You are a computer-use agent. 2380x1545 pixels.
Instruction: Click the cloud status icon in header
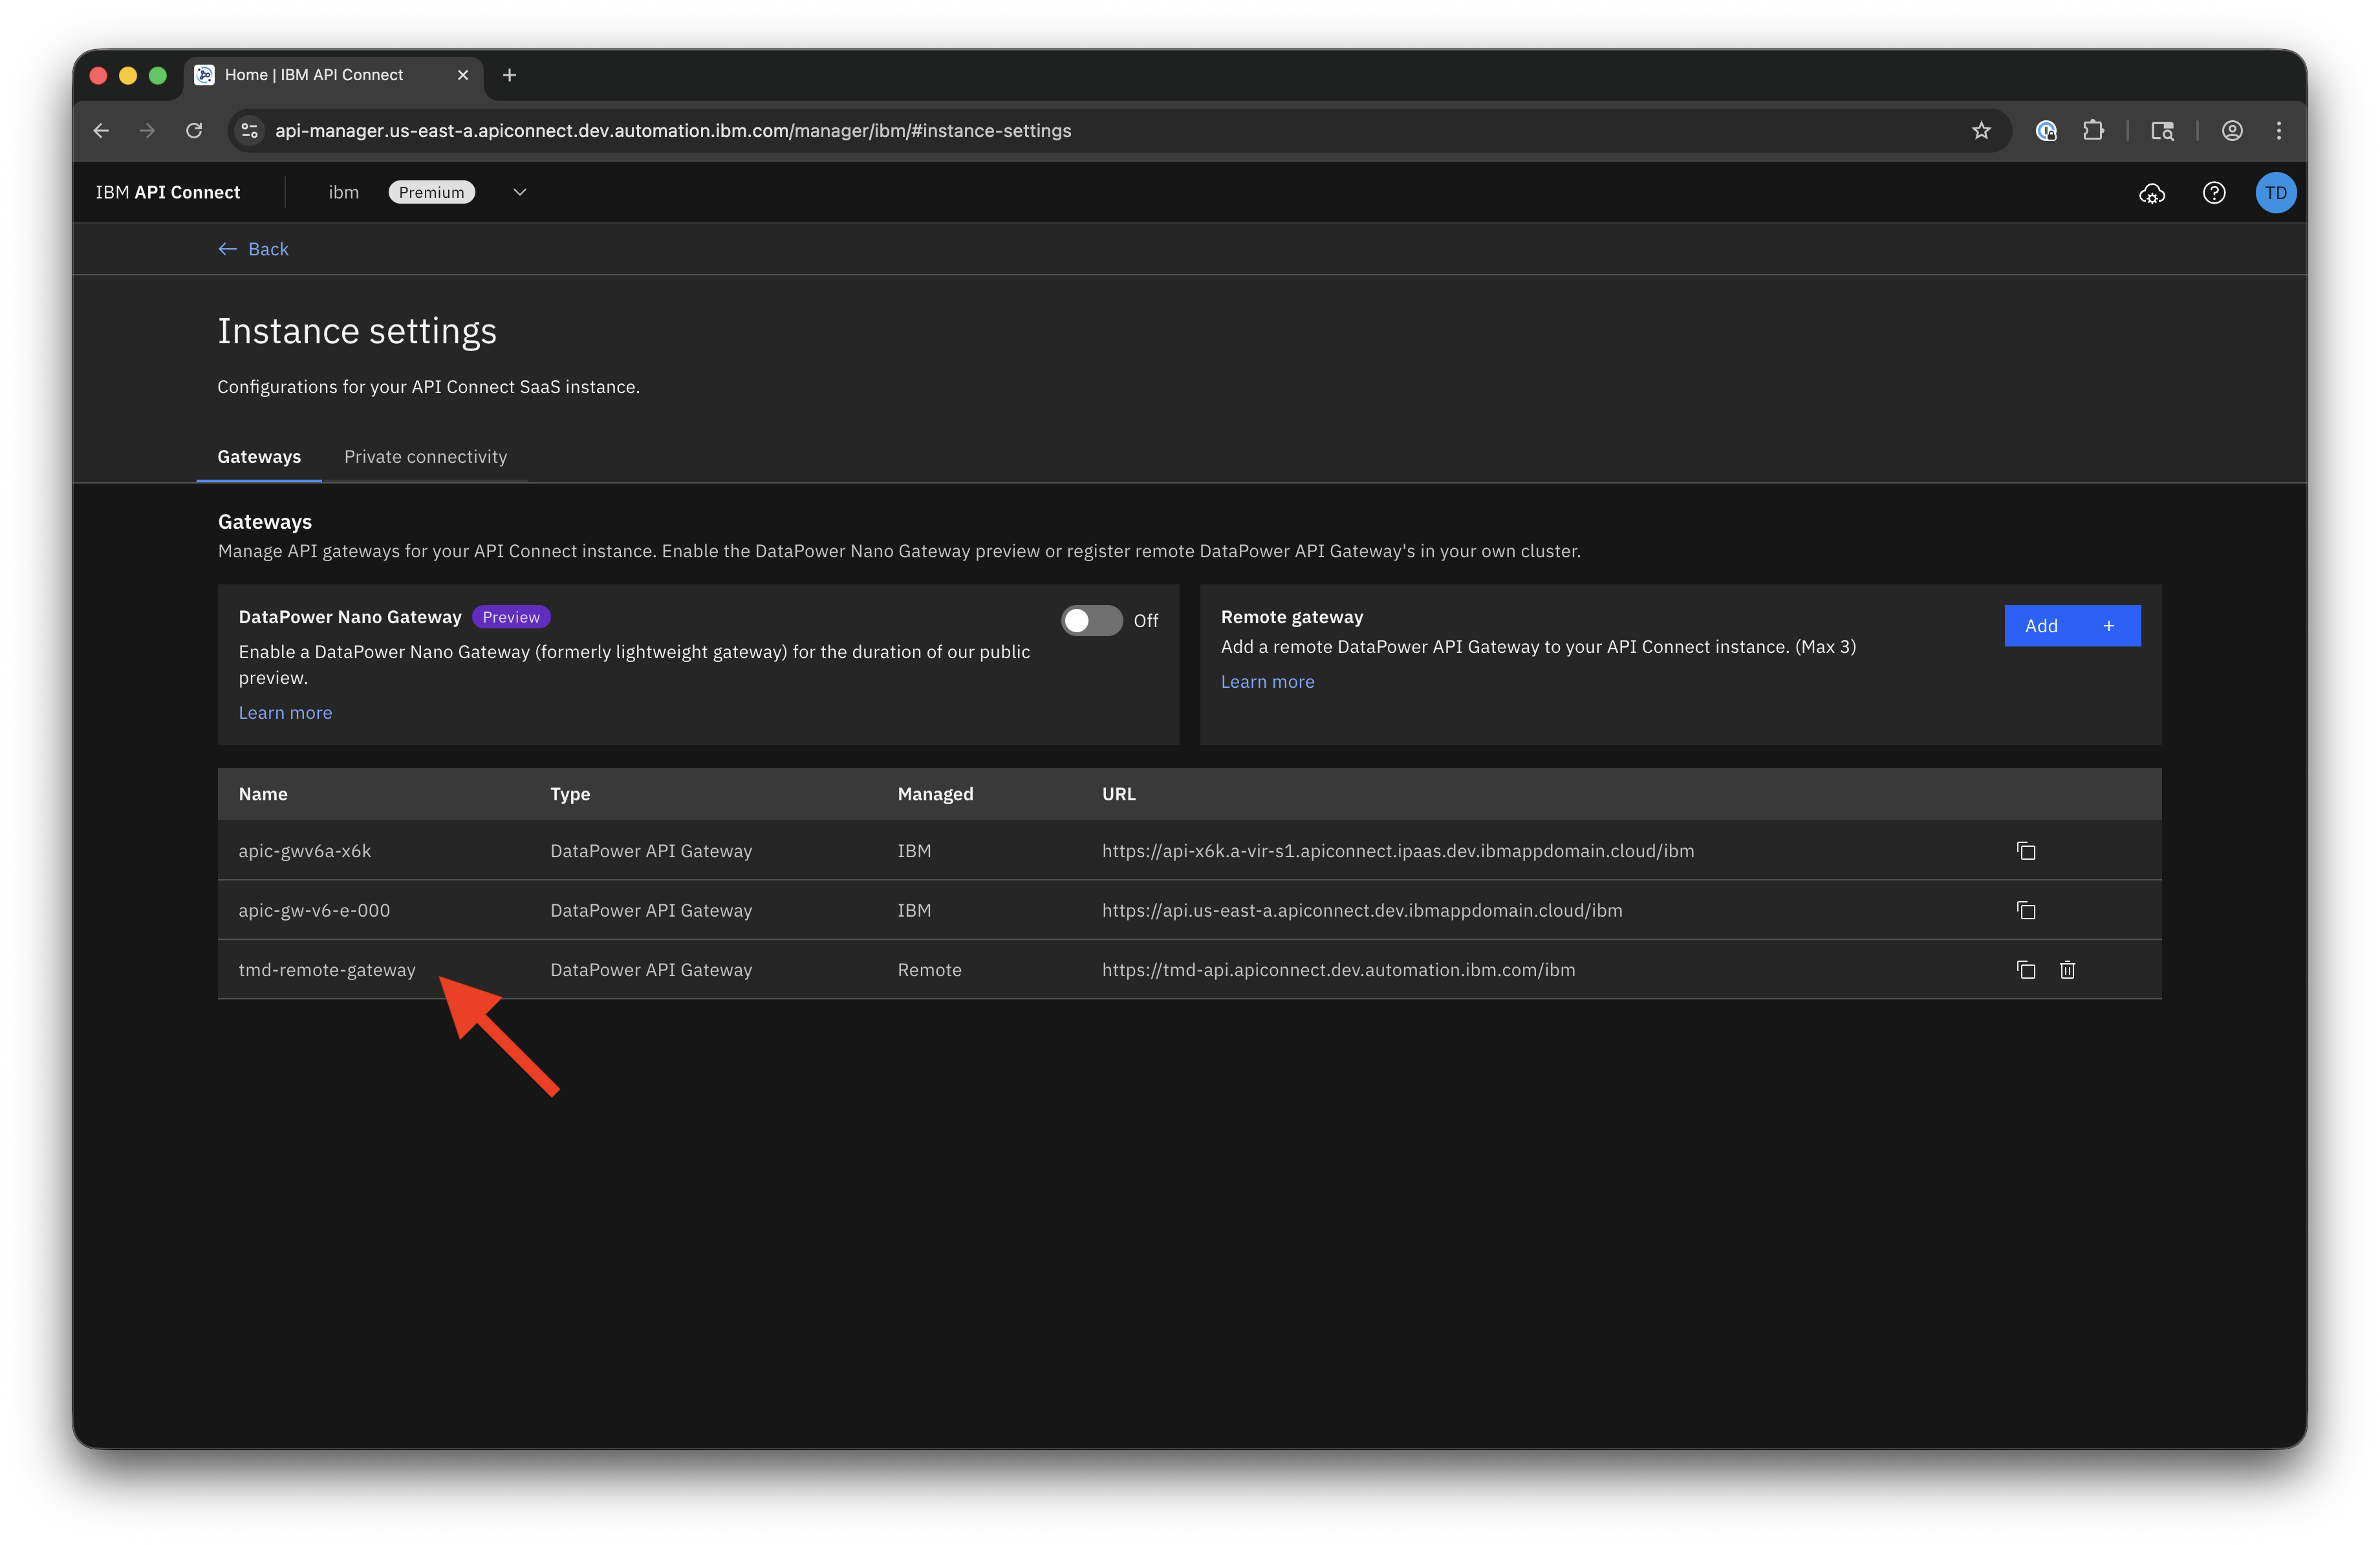coord(2152,193)
